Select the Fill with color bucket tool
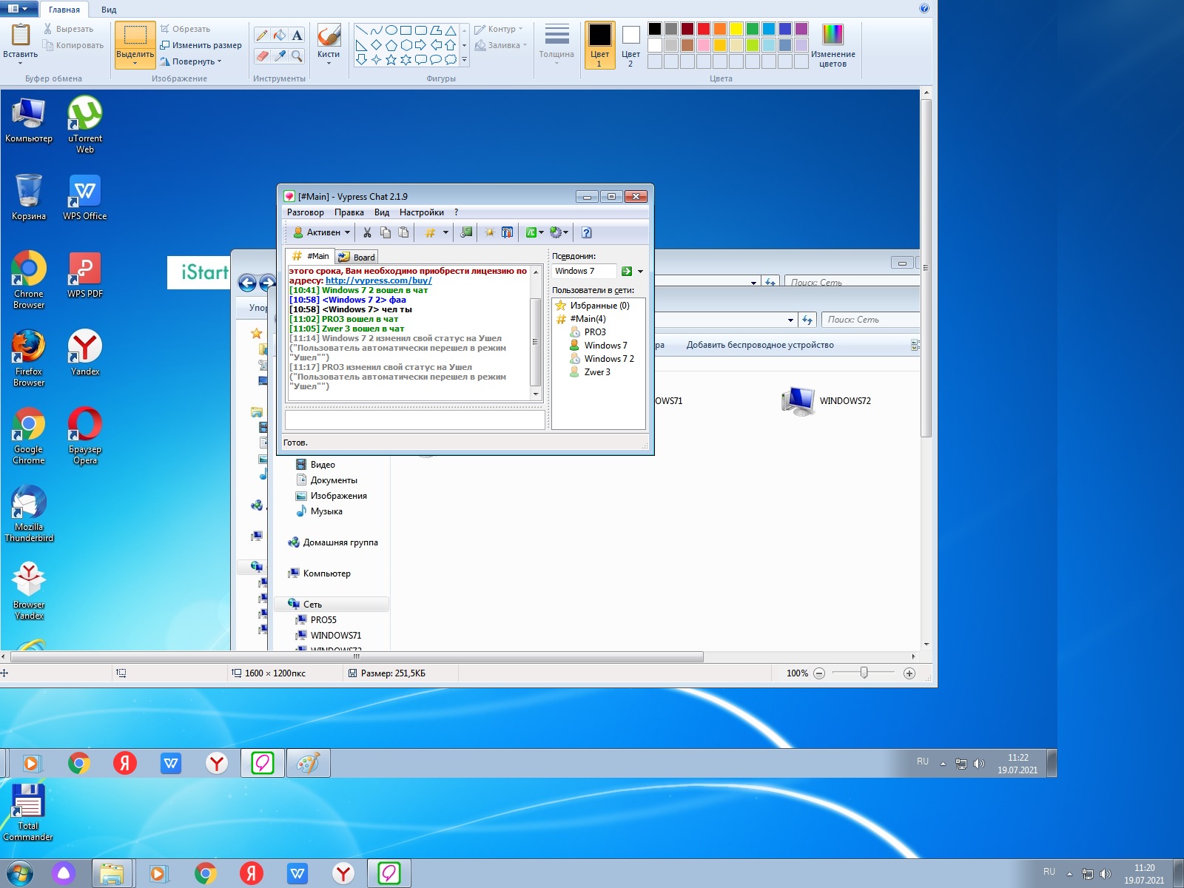This screenshot has height=888, width=1184. tap(279, 35)
